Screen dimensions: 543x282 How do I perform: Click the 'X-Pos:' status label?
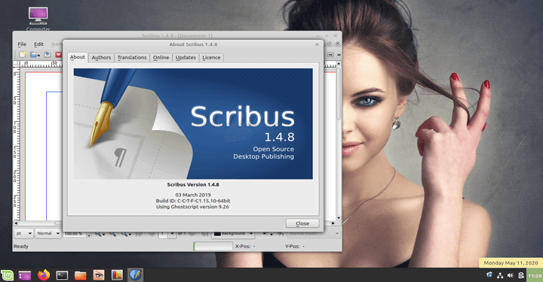[243, 246]
